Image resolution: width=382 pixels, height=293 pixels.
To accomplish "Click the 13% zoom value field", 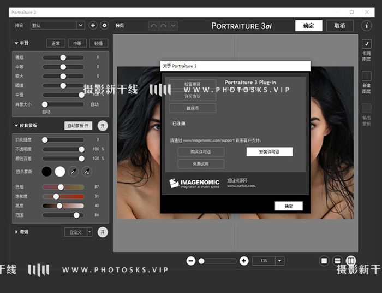I will click(264, 261).
